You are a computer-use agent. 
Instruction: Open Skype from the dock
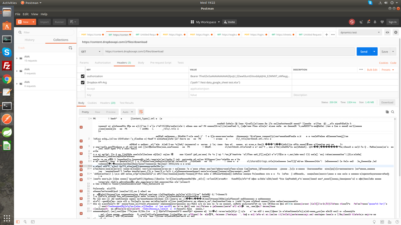click(x=7, y=52)
